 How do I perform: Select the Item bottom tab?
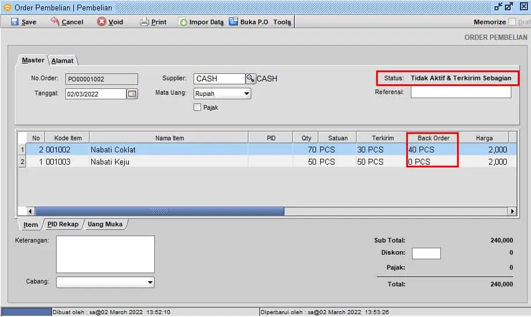coord(31,225)
